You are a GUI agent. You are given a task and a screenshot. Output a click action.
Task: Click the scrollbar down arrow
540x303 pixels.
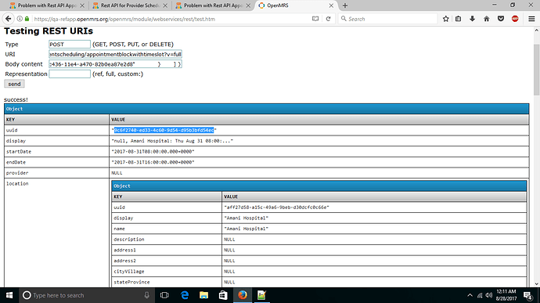click(537, 283)
